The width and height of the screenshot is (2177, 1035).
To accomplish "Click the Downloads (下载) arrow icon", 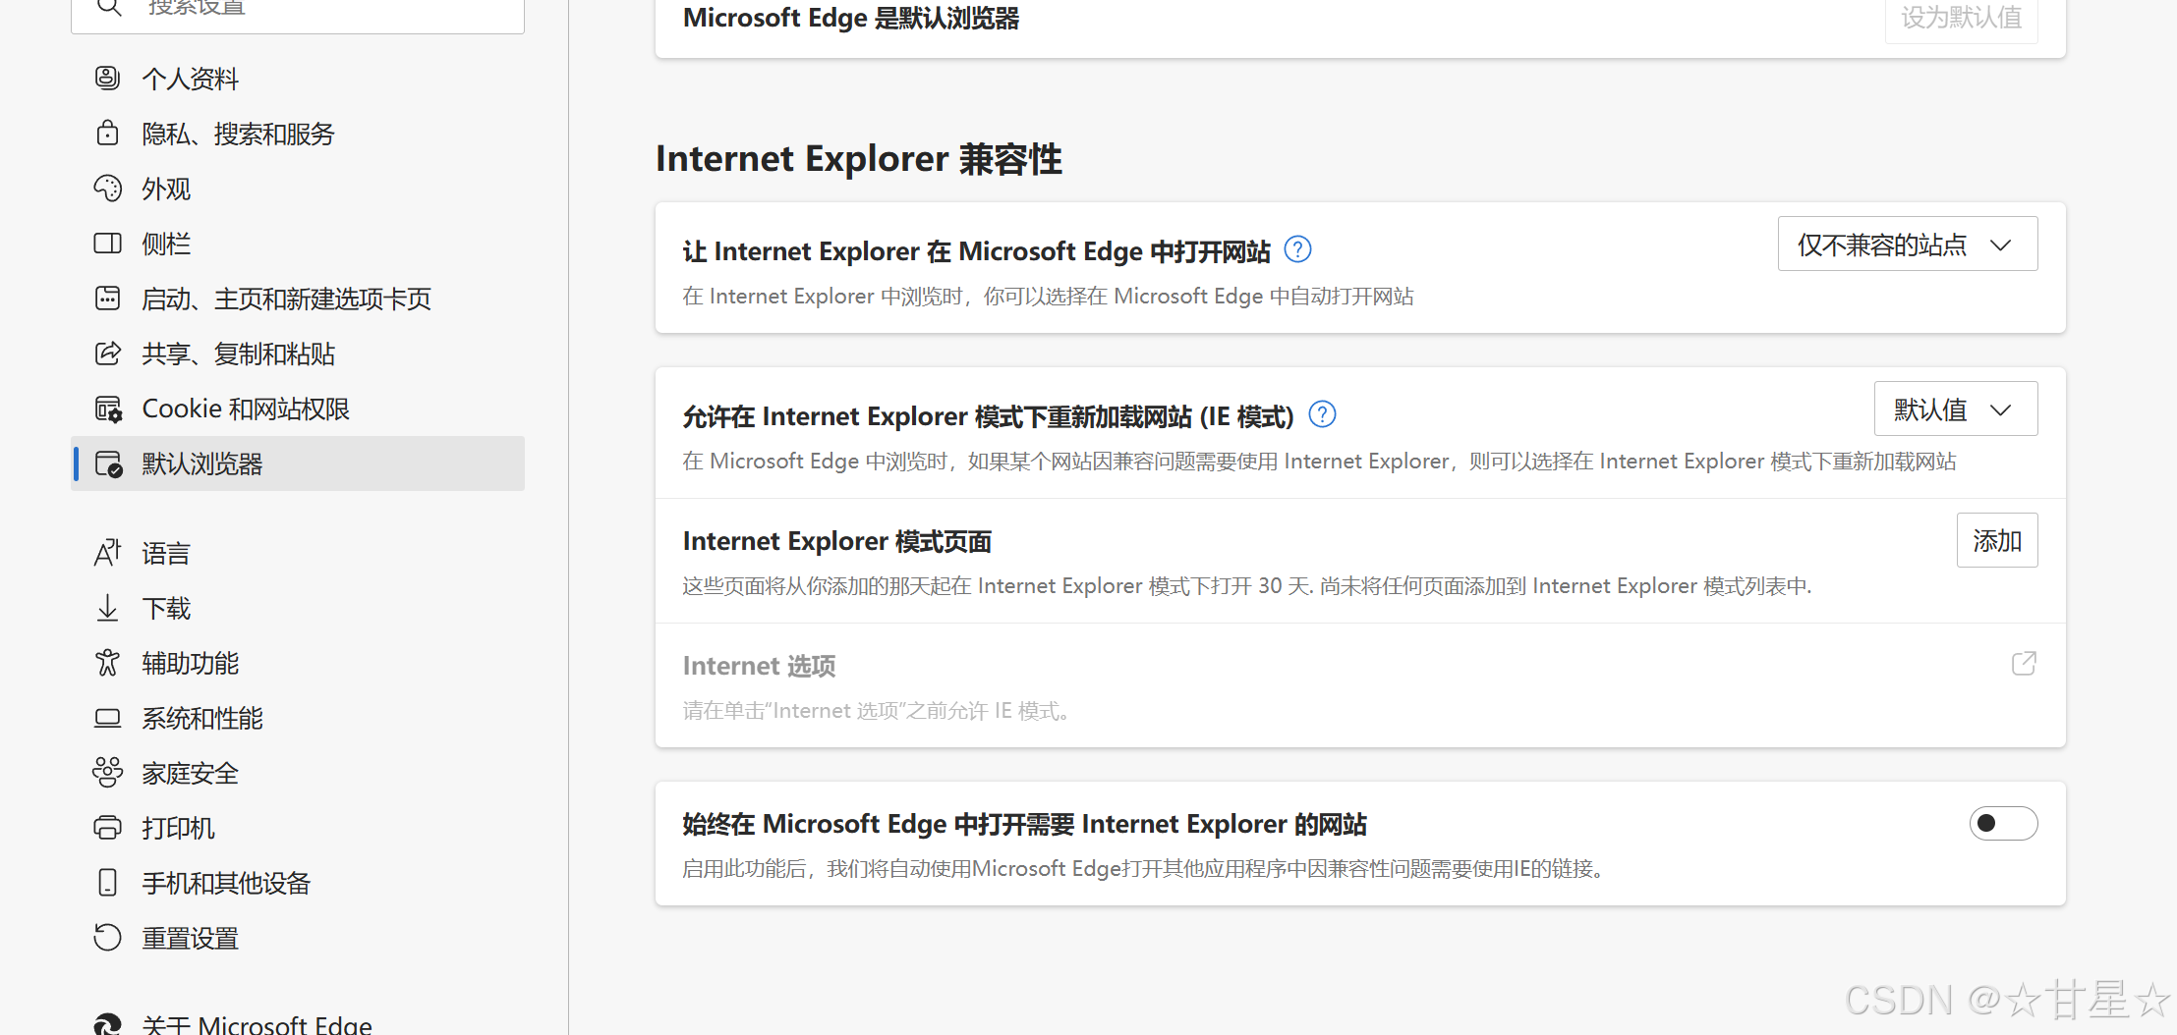I will pyautogui.click(x=108, y=608).
